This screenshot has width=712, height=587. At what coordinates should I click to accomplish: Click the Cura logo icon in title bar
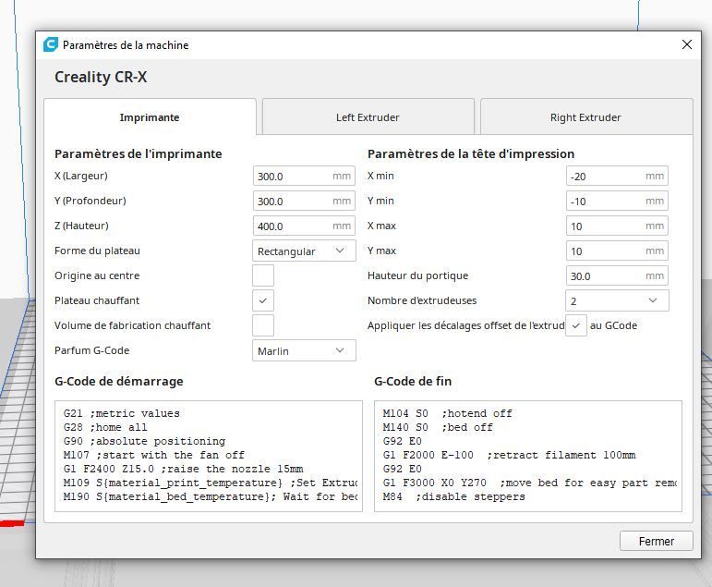pos(51,44)
